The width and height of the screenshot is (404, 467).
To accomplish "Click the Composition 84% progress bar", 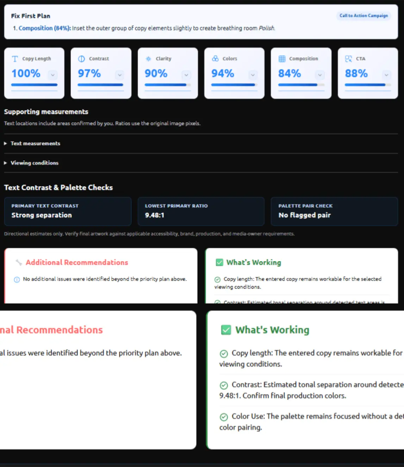I will (301, 85).
